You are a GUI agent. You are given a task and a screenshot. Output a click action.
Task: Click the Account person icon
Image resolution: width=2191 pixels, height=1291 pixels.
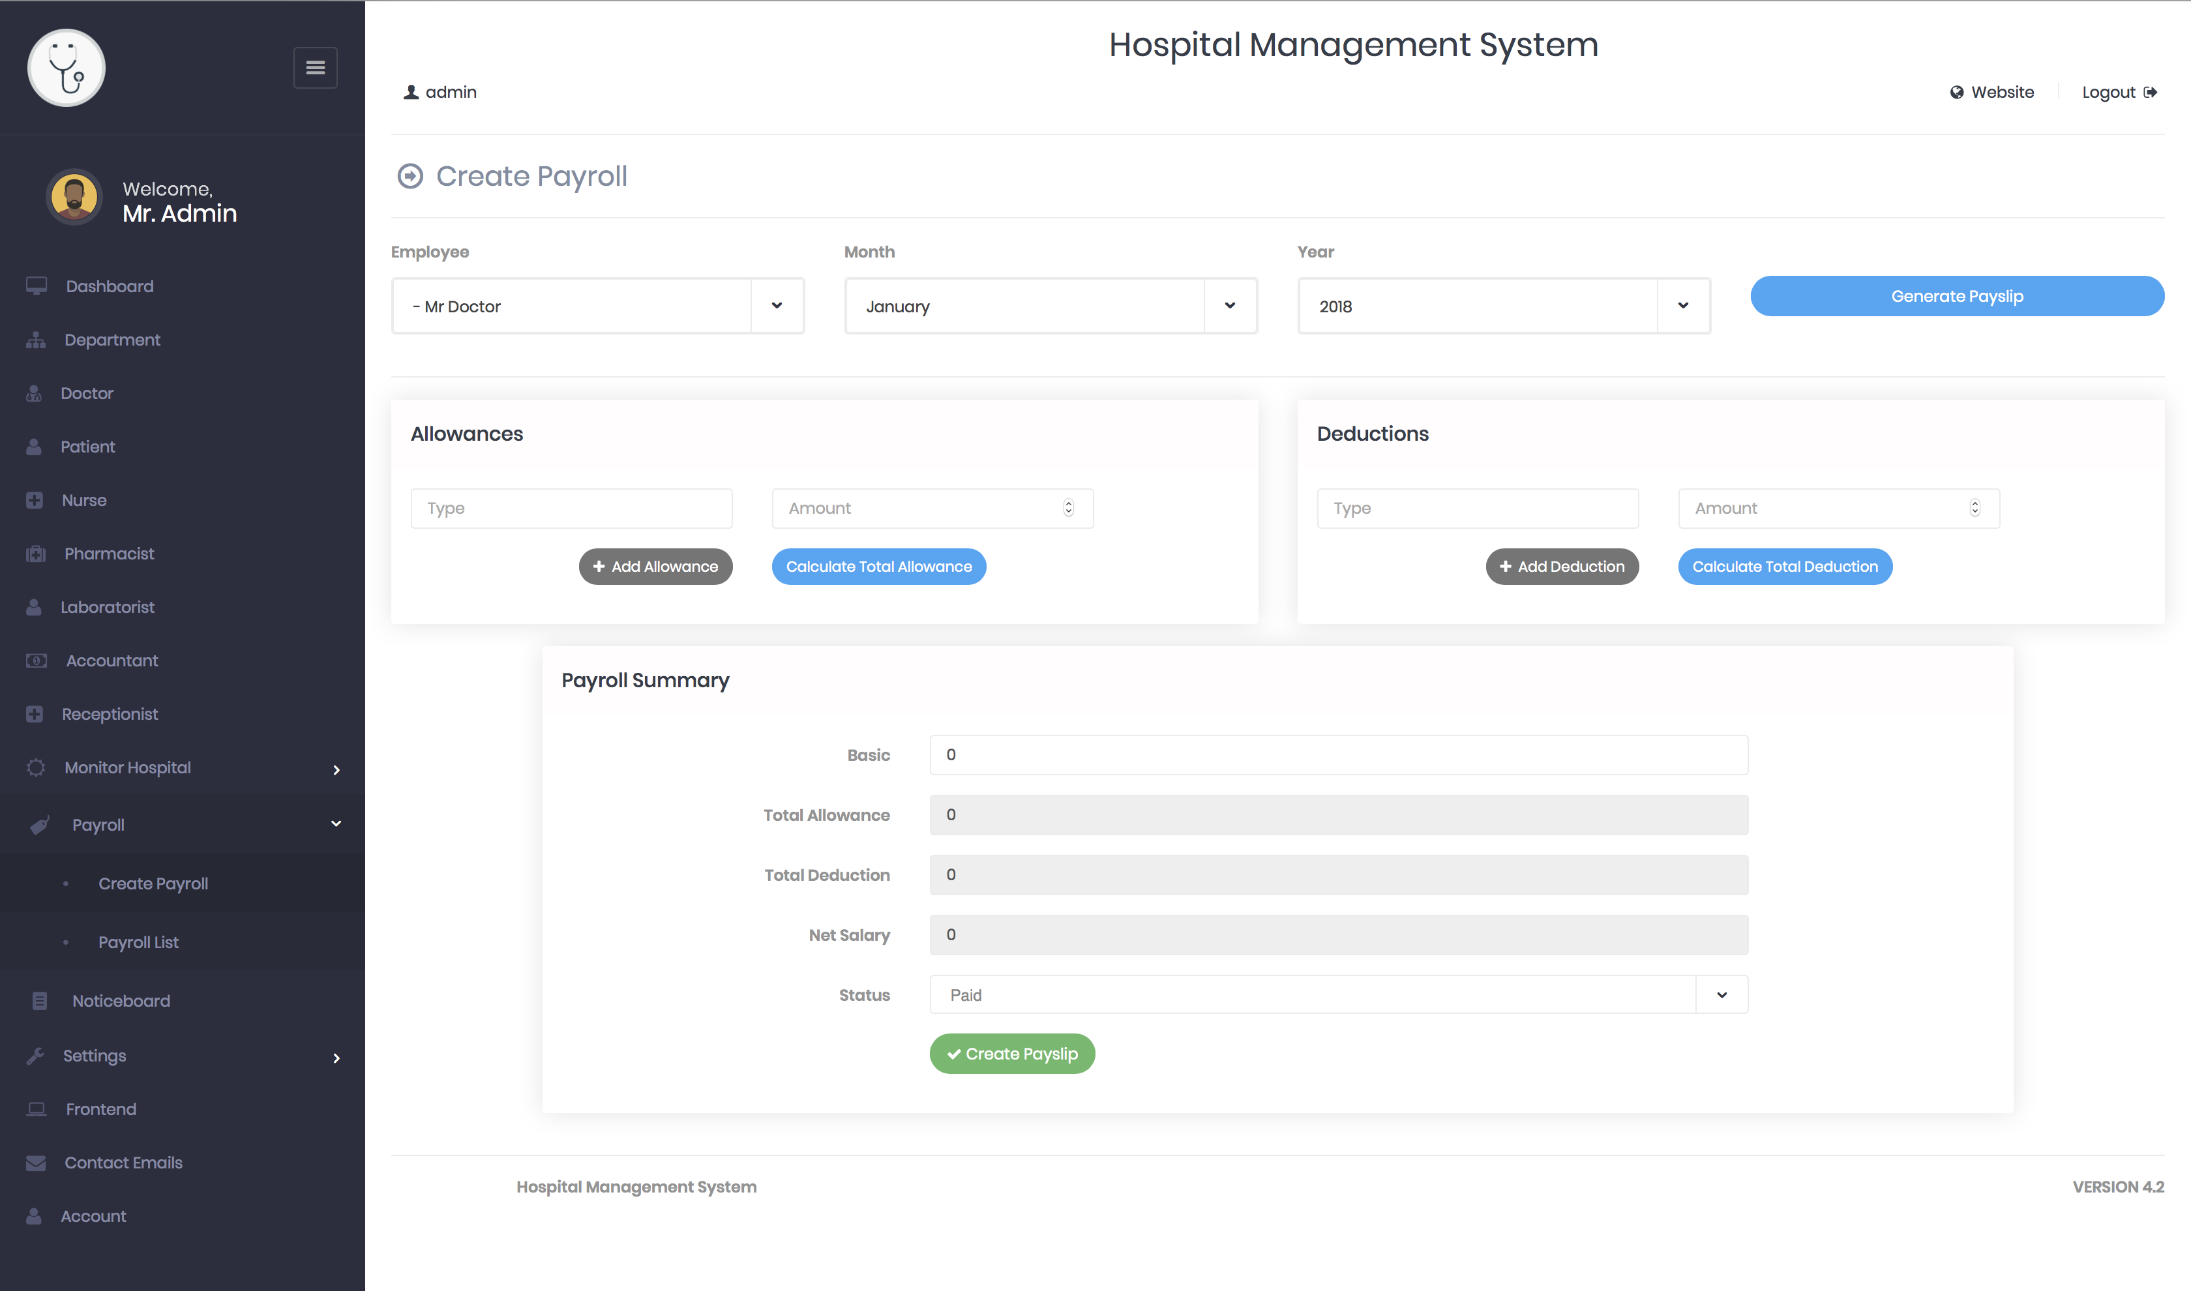coord(34,1216)
